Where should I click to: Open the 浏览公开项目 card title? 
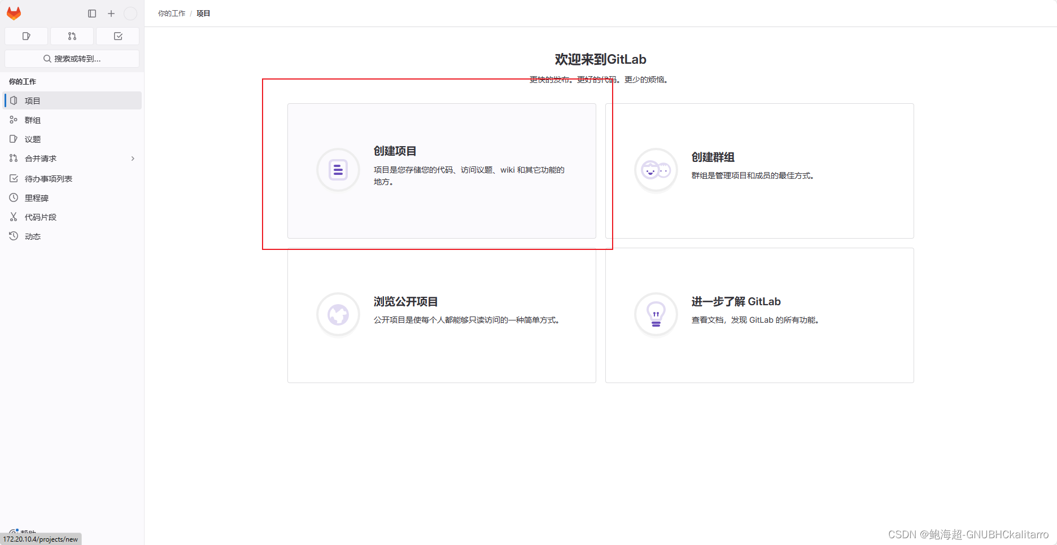click(405, 302)
